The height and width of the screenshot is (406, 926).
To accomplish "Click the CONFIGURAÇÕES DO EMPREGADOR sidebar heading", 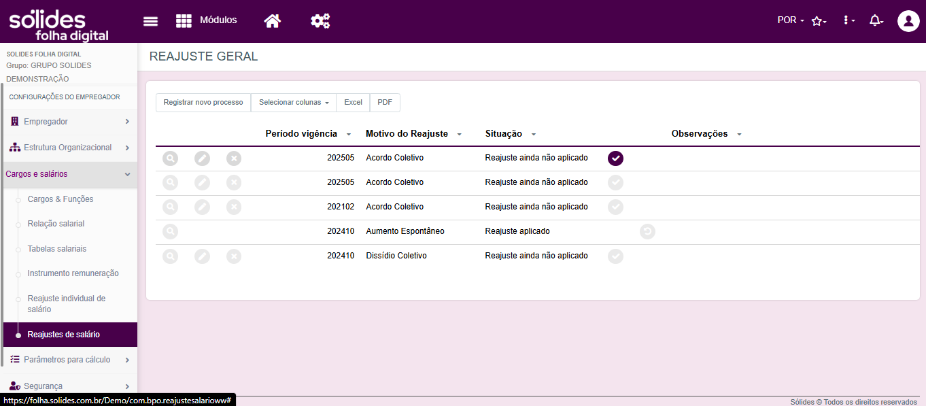I will coord(65,97).
